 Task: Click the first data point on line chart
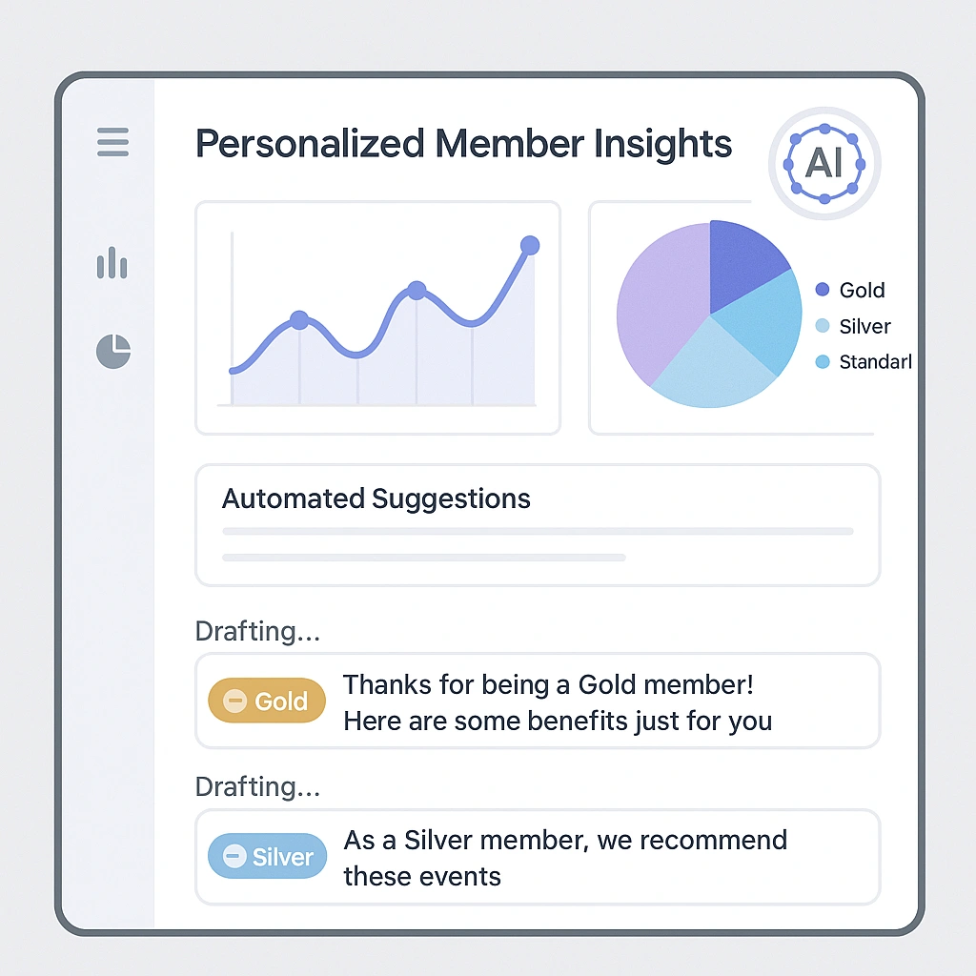pos(299,320)
